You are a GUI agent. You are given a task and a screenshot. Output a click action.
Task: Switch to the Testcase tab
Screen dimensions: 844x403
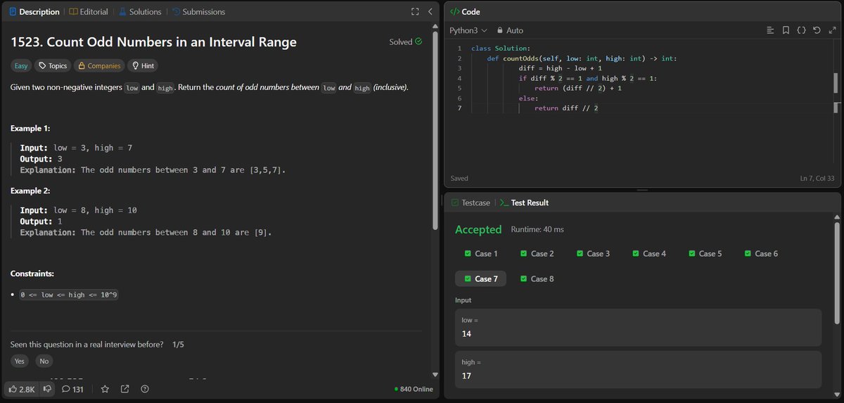[x=471, y=203]
